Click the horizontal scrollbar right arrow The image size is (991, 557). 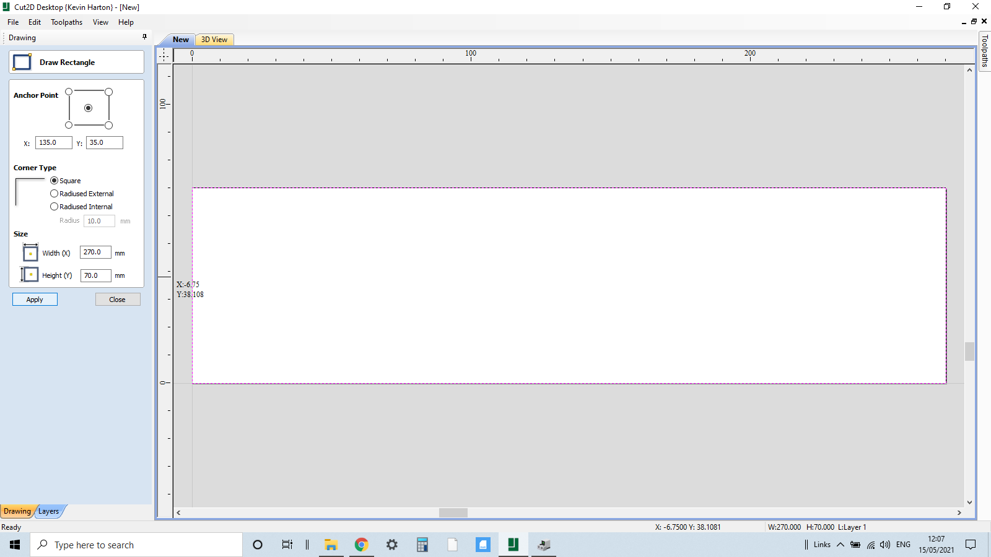tap(959, 512)
